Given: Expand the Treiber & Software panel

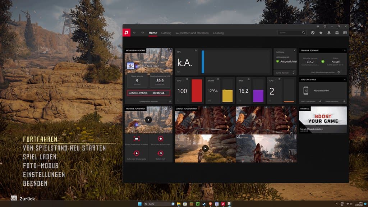Looking at the screenshot, I should 344,50.
